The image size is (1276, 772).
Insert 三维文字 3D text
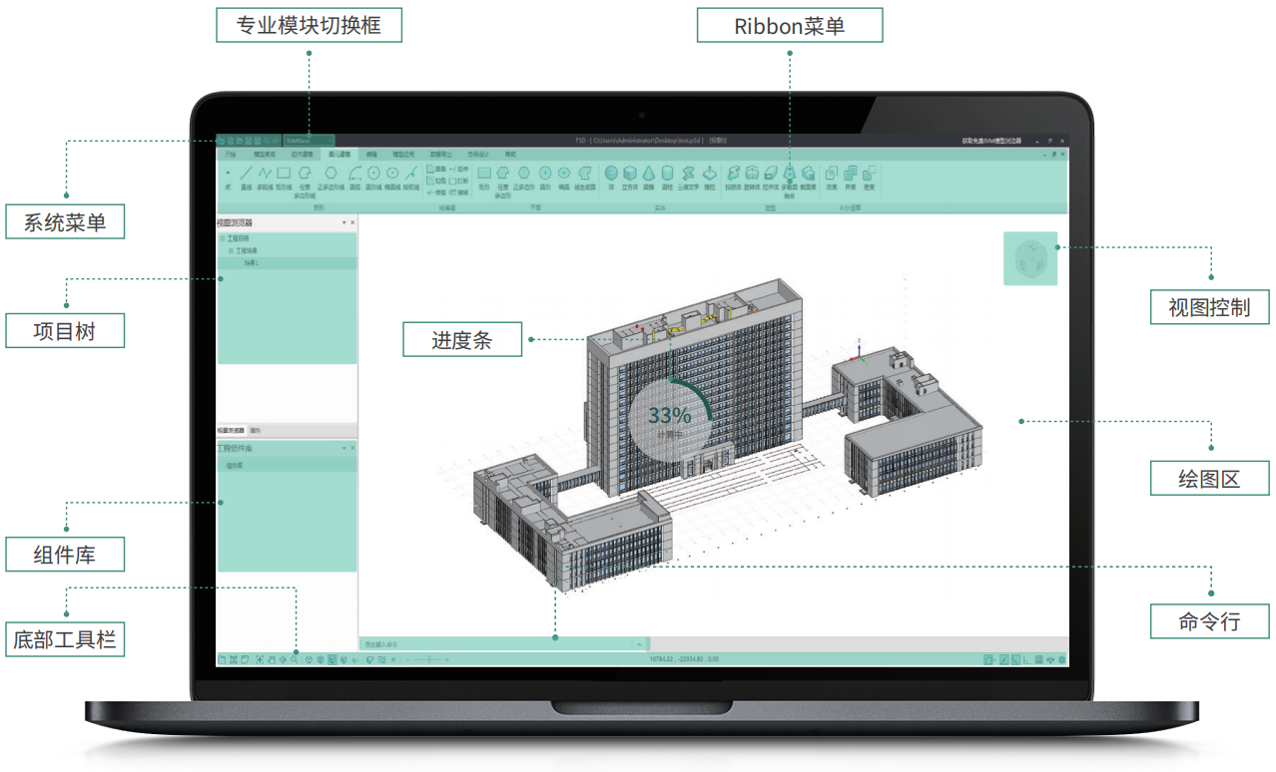point(688,179)
